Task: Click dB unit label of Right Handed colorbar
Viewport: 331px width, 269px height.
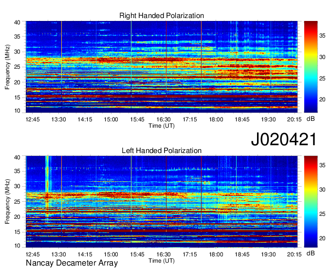Action: coord(311,119)
